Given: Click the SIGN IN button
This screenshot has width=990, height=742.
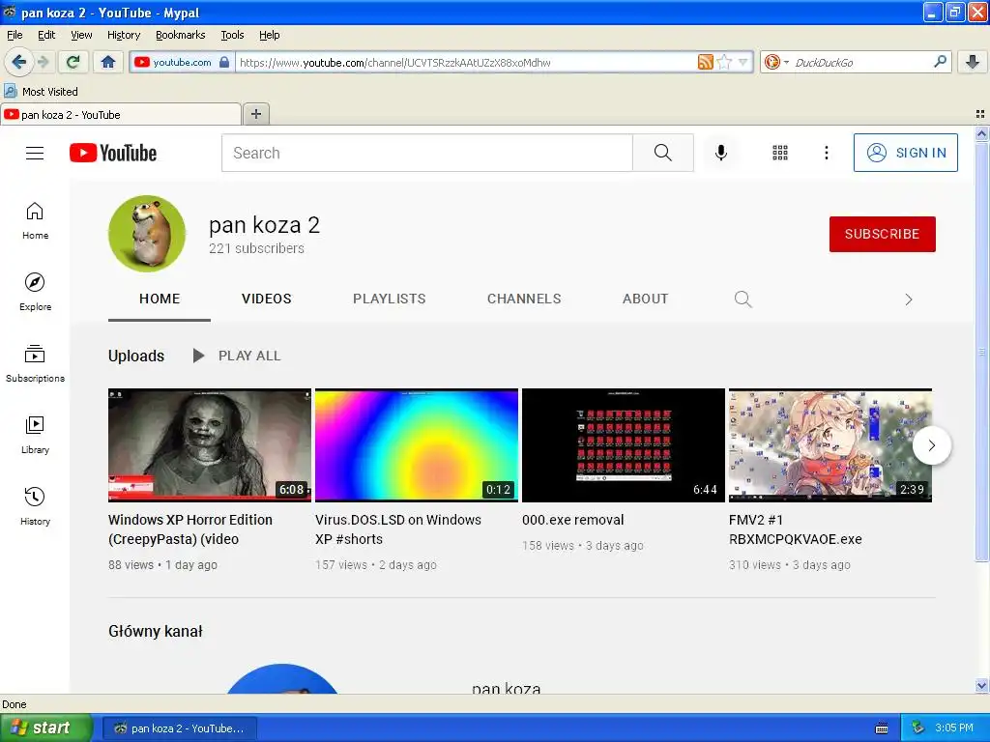Looking at the screenshot, I should [x=905, y=153].
